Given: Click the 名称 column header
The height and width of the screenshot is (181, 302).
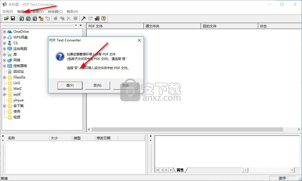Looking at the screenshot, I should pos(28,138).
